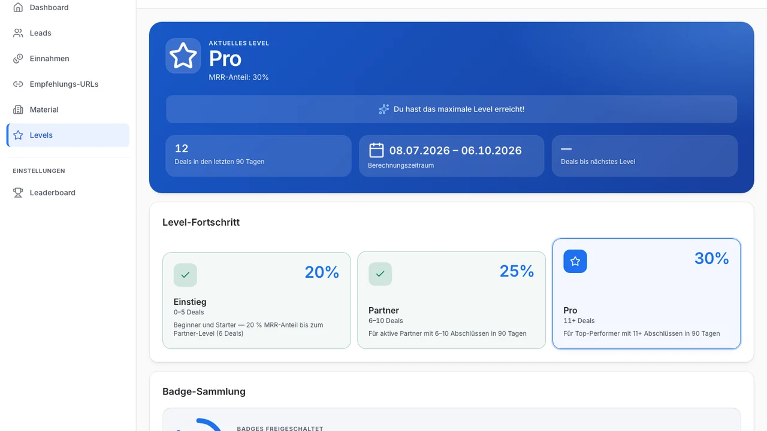Click the 'Du hast das maximale Level erreicht!' banner

(x=452, y=109)
